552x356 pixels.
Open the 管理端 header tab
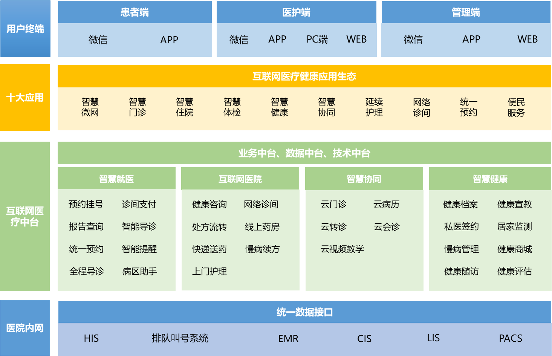tap(466, 12)
